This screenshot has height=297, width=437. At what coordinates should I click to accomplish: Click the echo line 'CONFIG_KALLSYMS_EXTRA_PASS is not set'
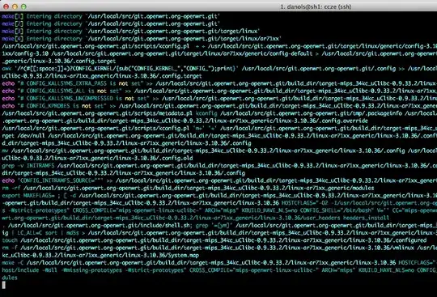pyautogui.click(x=219, y=83)
